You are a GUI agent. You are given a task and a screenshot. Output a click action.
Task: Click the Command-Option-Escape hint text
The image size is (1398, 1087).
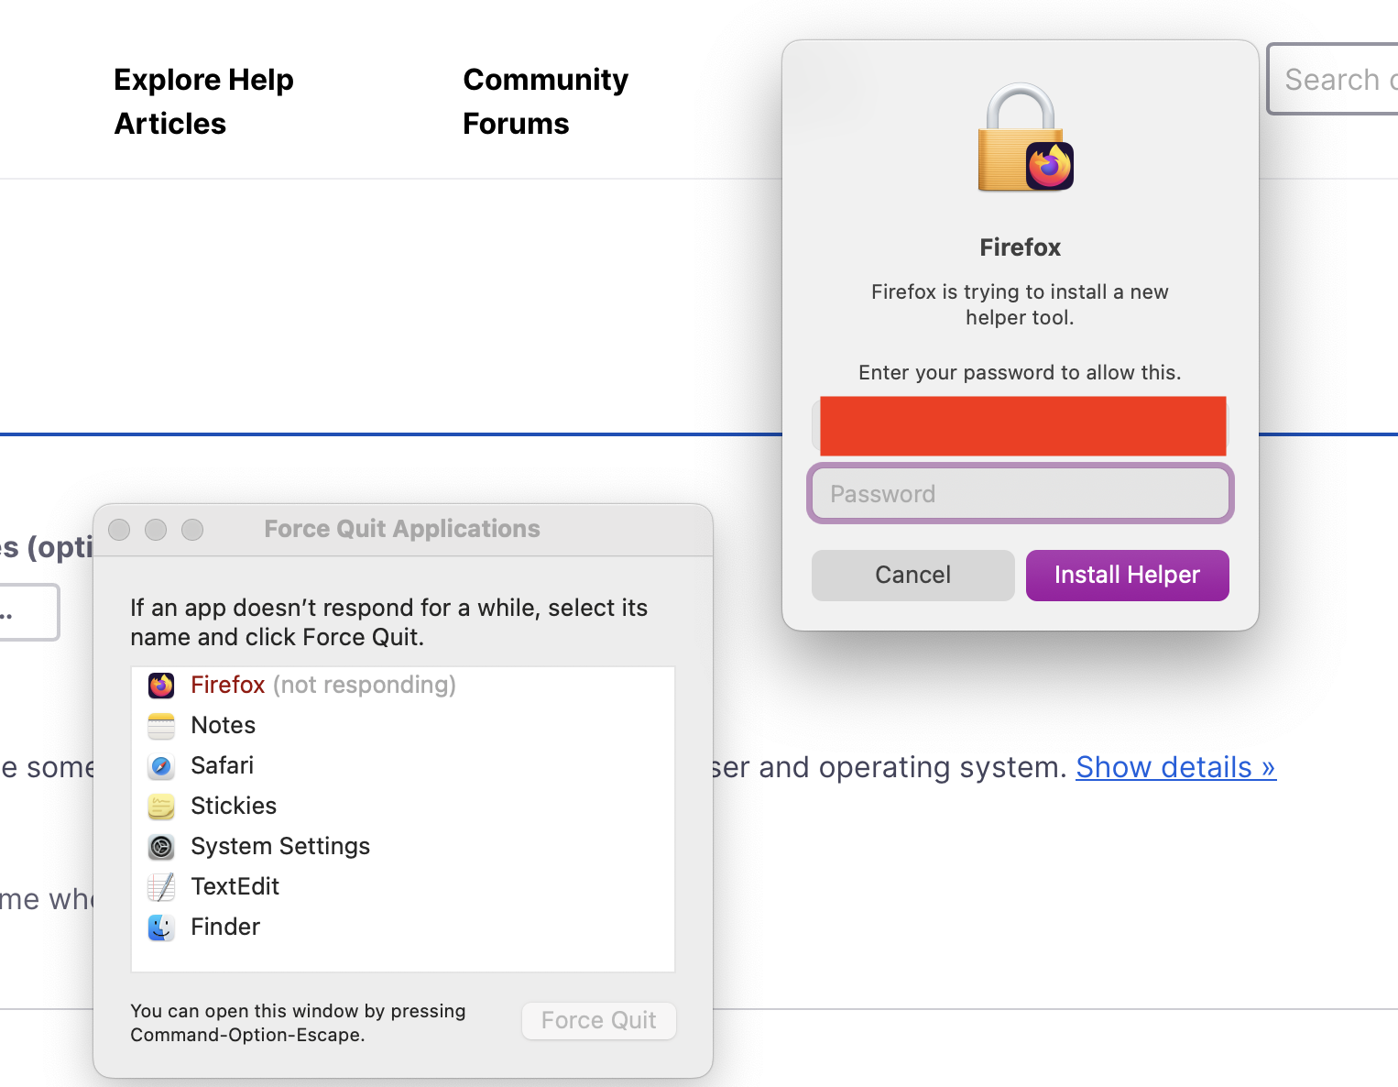click(x=298, y=1023)
